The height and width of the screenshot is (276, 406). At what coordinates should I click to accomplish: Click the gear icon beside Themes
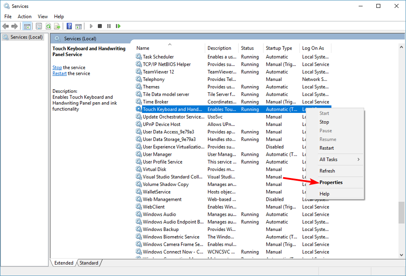[x=139, y=87]
